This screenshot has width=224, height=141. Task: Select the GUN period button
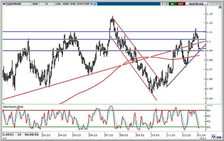coord(35,4)
